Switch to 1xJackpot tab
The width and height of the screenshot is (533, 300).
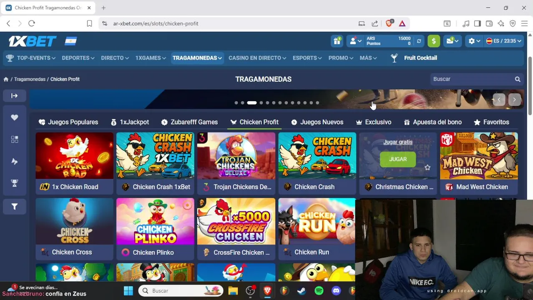pos(130,122)
